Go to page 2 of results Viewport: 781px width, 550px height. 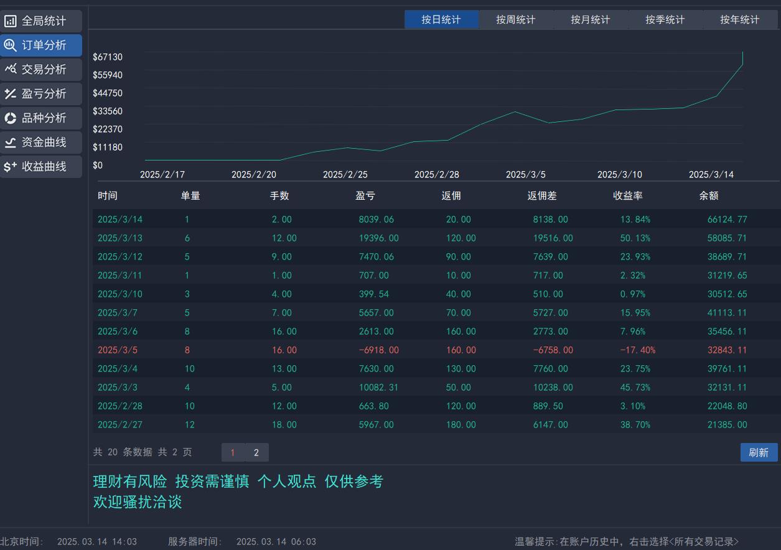point(257,452)
